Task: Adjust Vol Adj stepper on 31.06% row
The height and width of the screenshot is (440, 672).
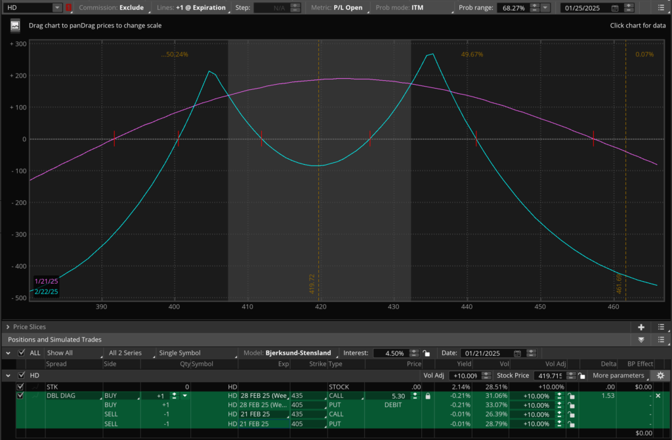Action: pyautogui.click(x=559, y=396)
